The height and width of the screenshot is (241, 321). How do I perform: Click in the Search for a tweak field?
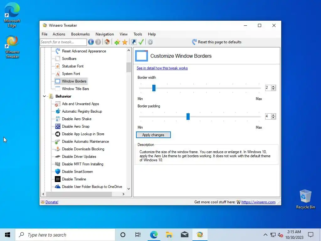63,42
